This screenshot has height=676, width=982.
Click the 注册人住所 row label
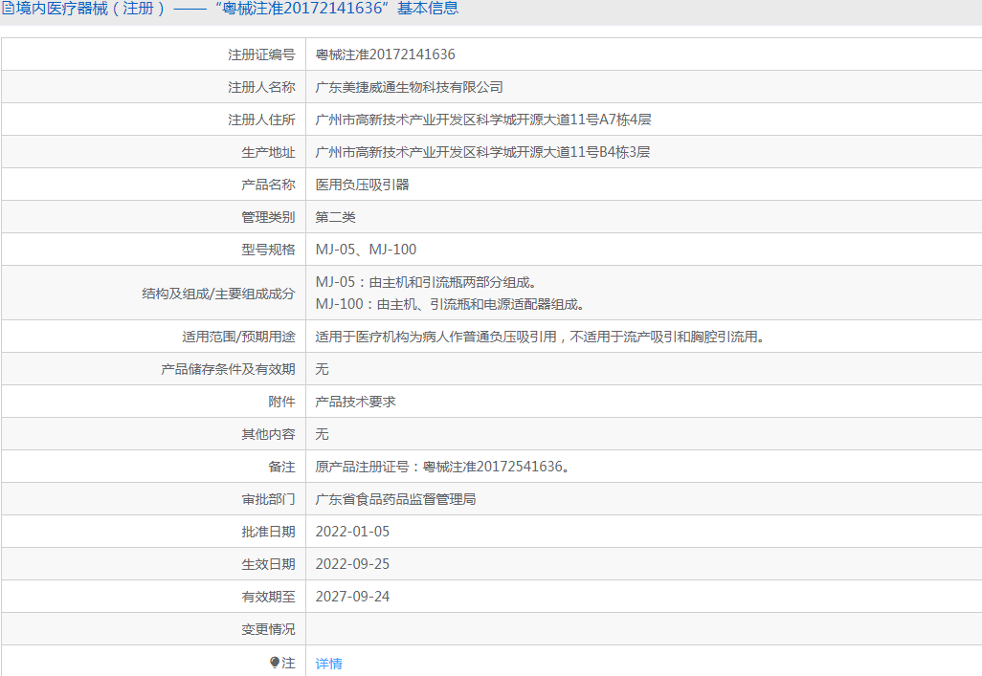pos(261,120)
